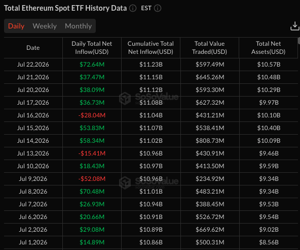Select the Jul 7,2026 date cell
Viewport: 300px width, 250px height.
33,204
